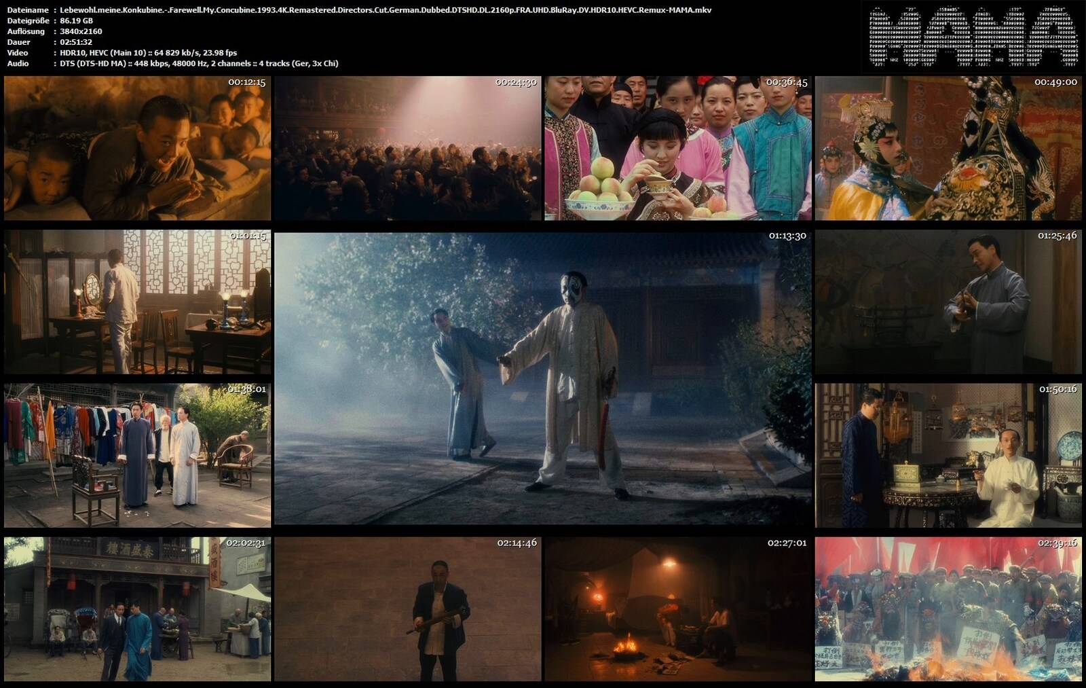Select the thumbnail stamped 02:14:46
The width and height of the screenshot is (1086, 688).
pos(407,609)
